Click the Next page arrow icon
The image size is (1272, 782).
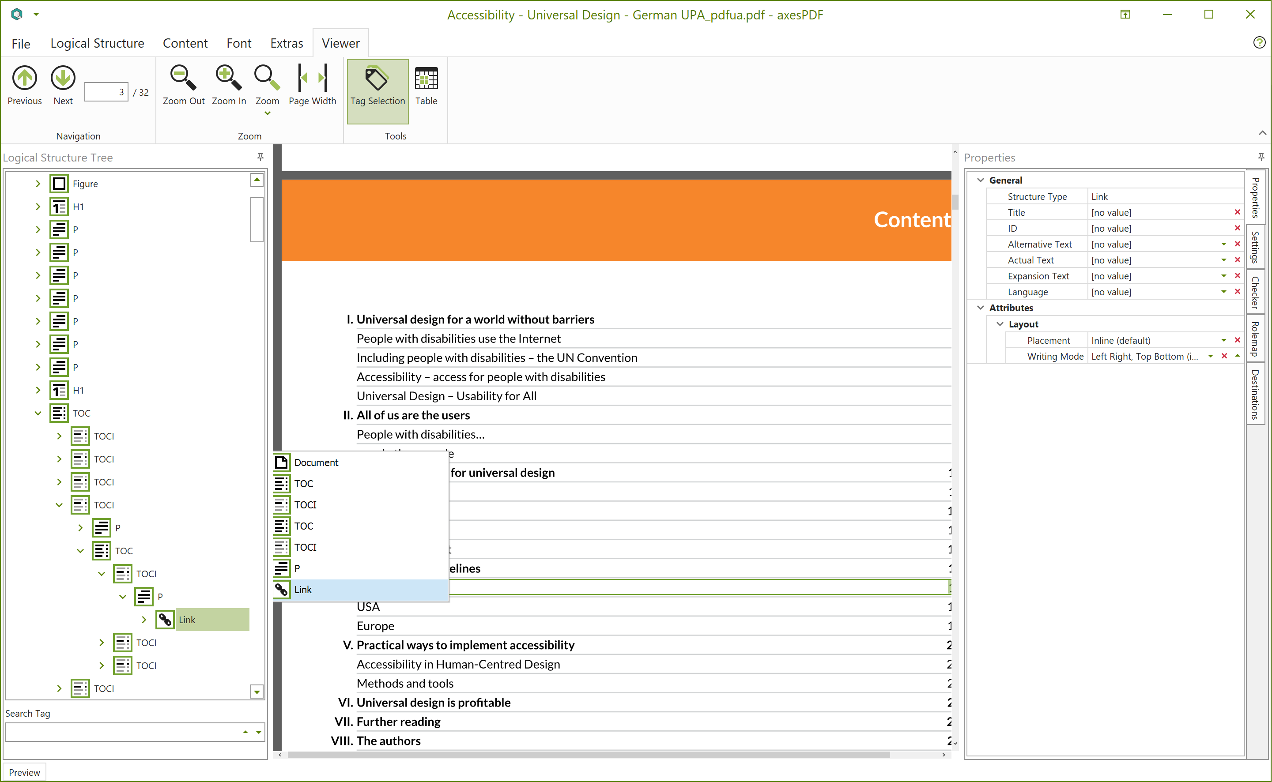(x=63, y=78)
